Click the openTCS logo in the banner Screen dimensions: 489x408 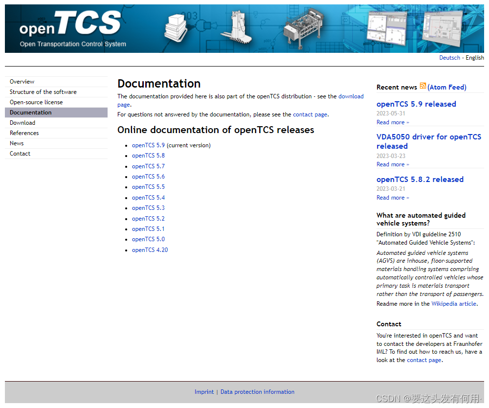pos(70,23)
